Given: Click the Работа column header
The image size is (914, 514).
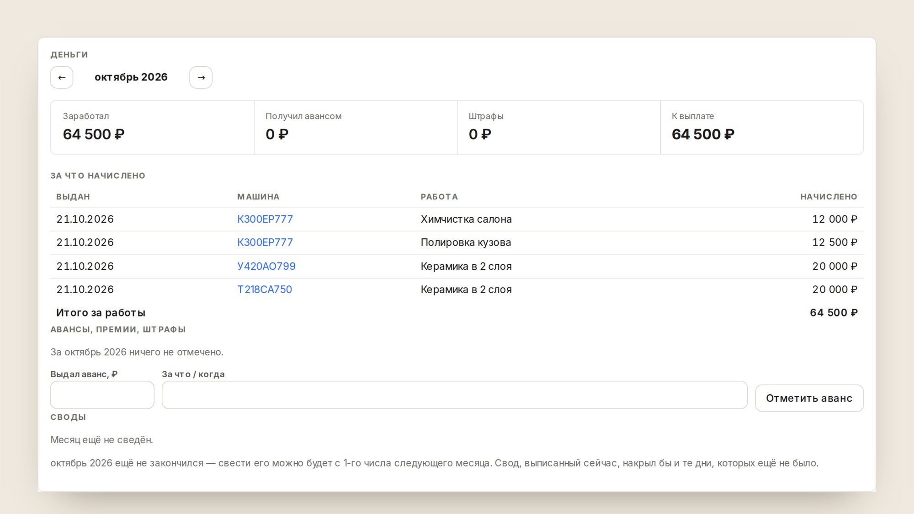Looking at the screenshot, I should pos(439,197).
